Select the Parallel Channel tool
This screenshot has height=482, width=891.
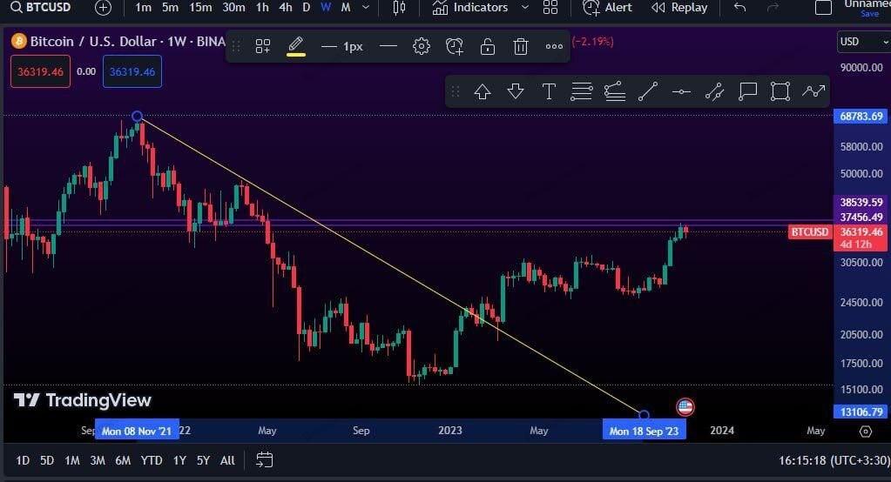714,91
